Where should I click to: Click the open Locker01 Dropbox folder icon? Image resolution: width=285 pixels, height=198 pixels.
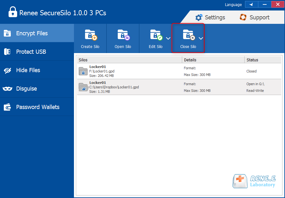(83, 87)
